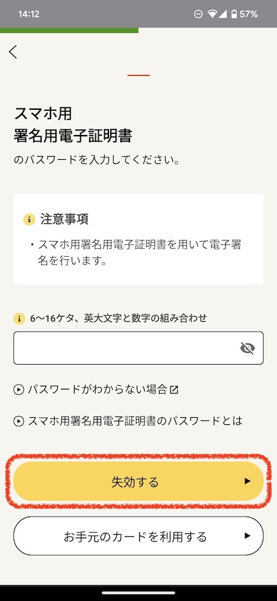Click arrow on お手元のカードを利用する button
Viewport: 277px width, 601px height.
[x=247, y=536]
